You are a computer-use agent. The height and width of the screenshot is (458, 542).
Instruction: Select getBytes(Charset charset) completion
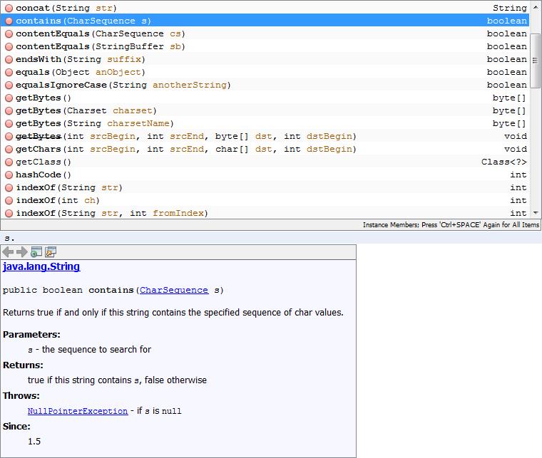265,110
